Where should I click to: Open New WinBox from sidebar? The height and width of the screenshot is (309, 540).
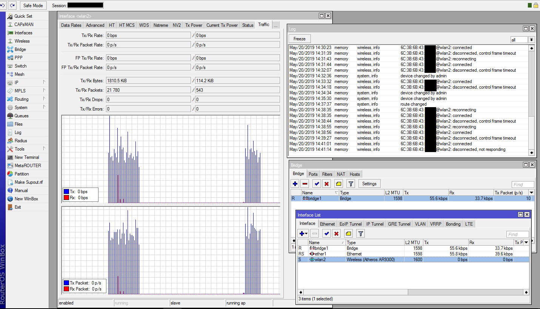pyautogui.click(x=26, y=199)
